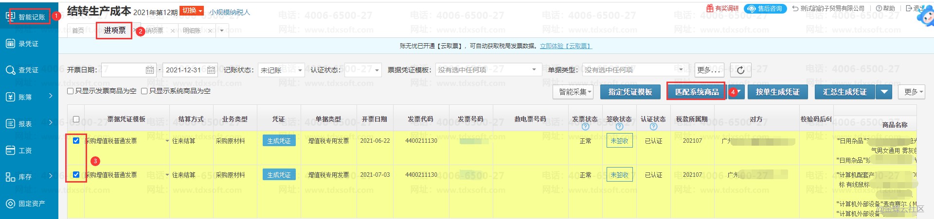Open the 记账状态 dropdown

coord(281,70)
